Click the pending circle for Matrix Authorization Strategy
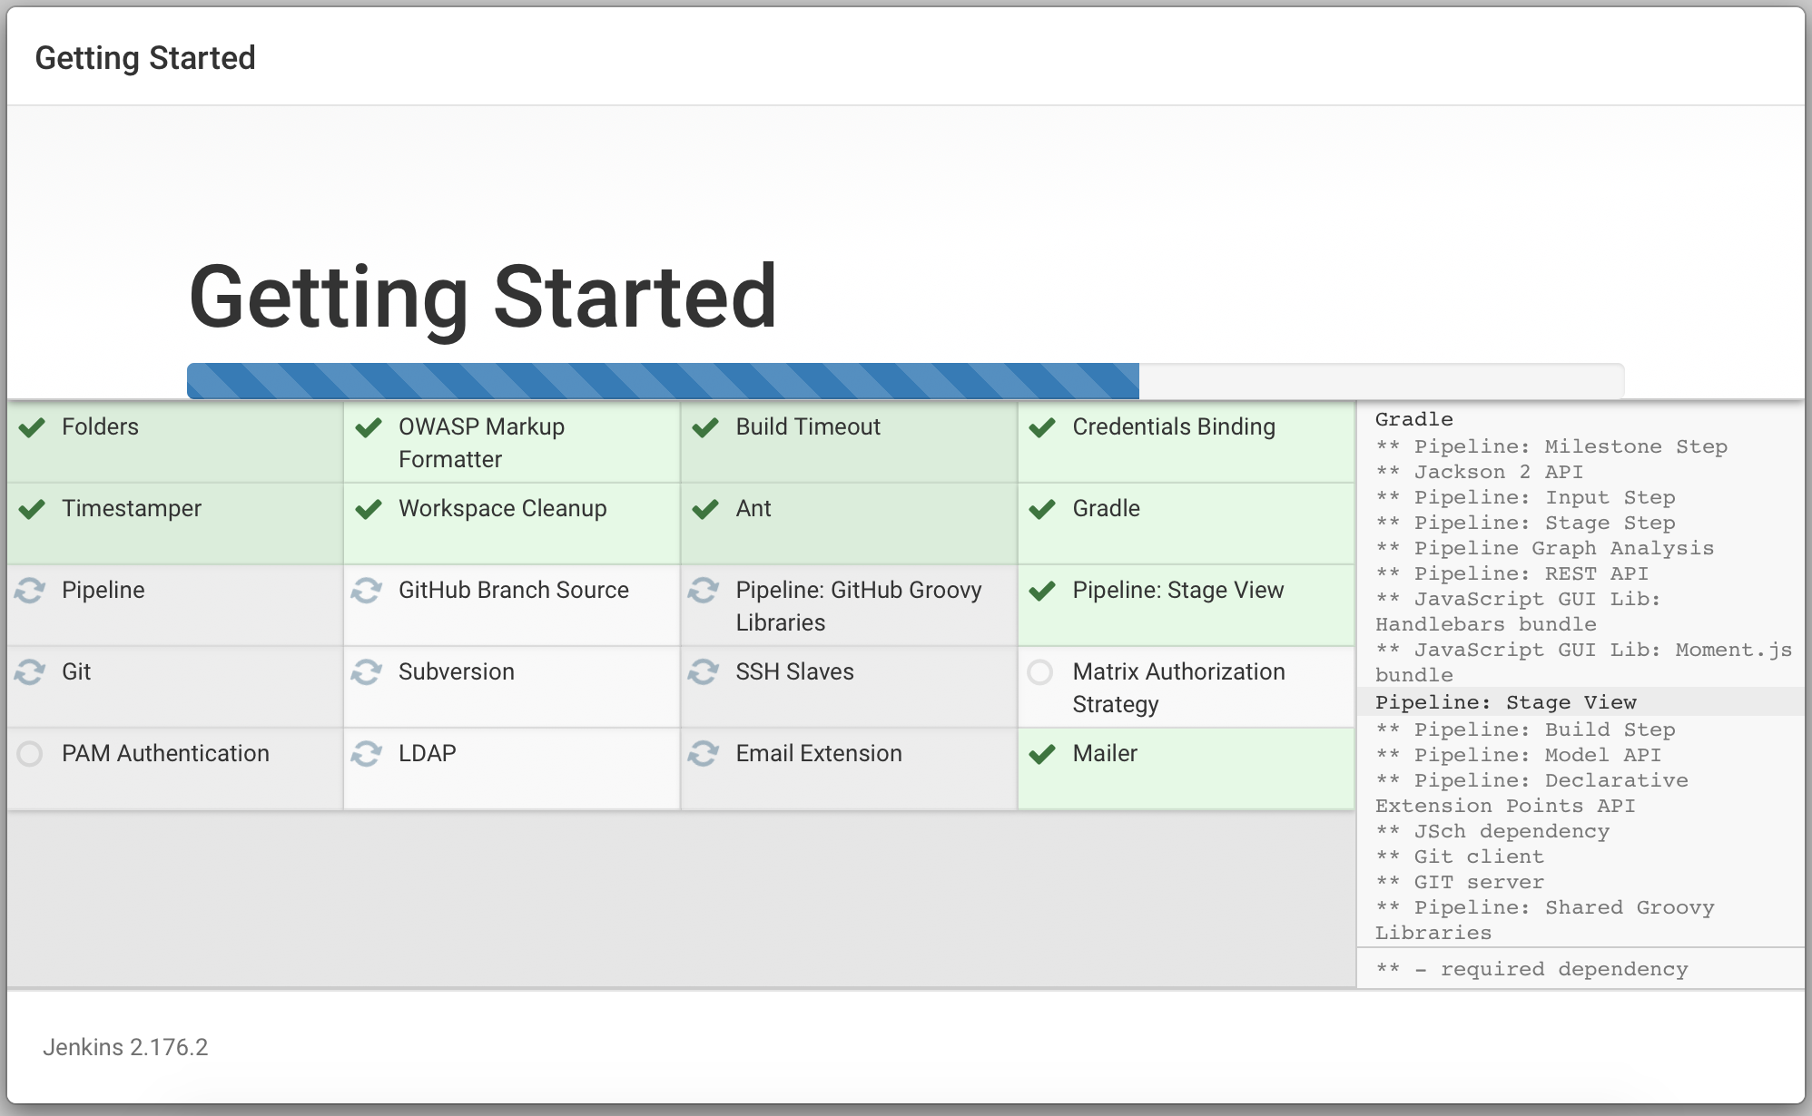The width and height of the screenshot is (1812, 1116). tap(1040, 672)
